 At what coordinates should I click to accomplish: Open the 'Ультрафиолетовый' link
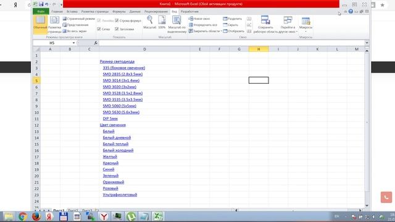tap(120, 195)
